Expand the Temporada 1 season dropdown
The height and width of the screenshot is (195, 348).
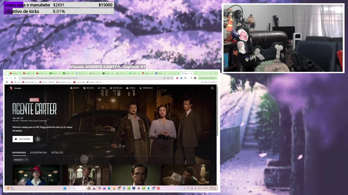pos(21,160)
